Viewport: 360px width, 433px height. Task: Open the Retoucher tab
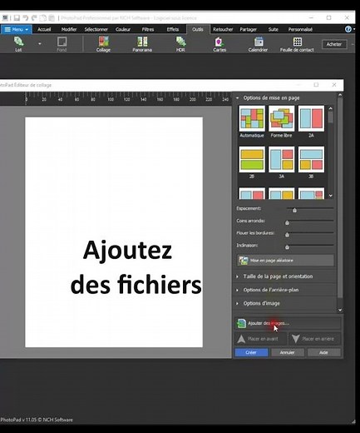223,29
